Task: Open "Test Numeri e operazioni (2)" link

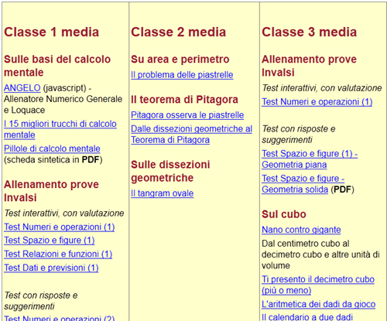Action: [60, 318]
